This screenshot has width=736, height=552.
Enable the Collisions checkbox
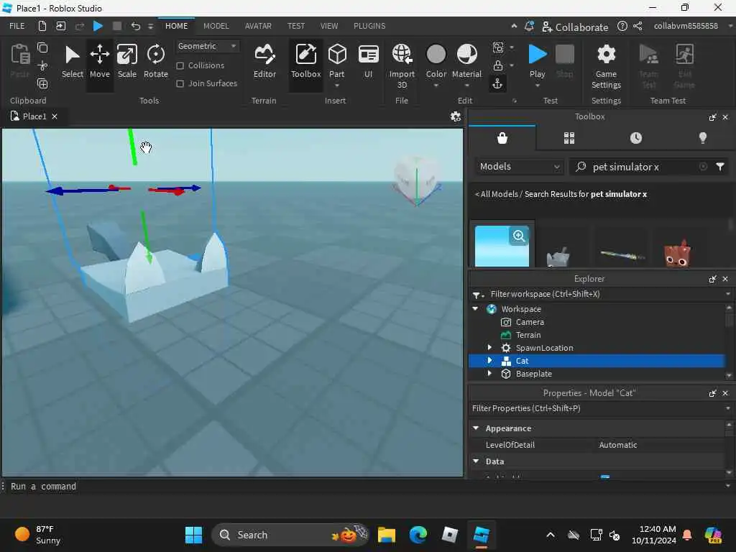180,65
